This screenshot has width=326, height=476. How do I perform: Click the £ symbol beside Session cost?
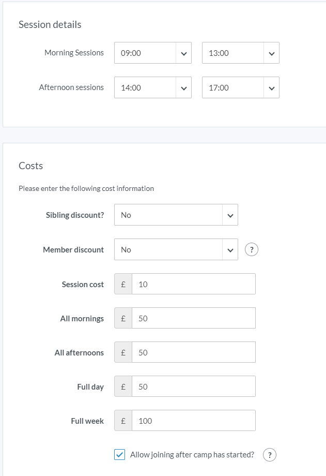click(123, 284)
